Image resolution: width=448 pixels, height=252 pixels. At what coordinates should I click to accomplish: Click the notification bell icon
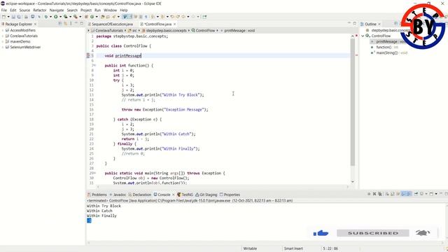(423, 233)
